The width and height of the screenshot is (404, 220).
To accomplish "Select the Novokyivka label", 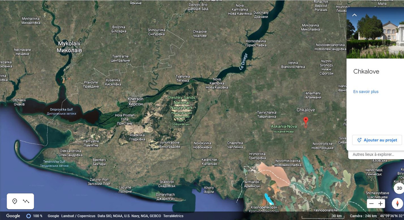I will pos(203,145).
